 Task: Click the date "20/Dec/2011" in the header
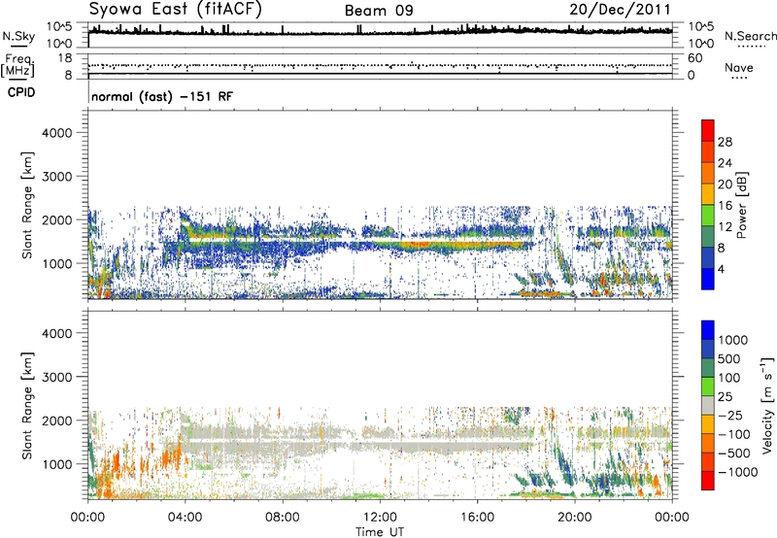pos(620,10)
